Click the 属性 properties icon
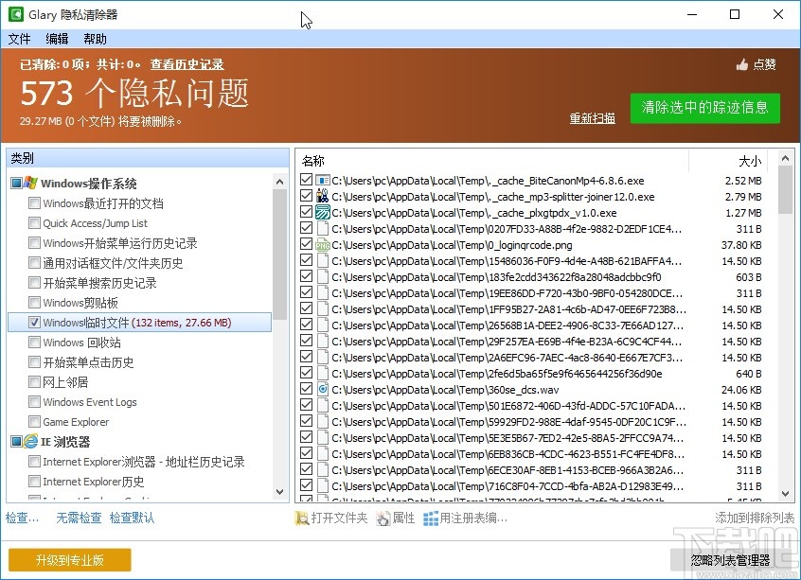Image resolution: width=801 pixels, height=580 pixels. pyautogui.click(x=383, y=518)
